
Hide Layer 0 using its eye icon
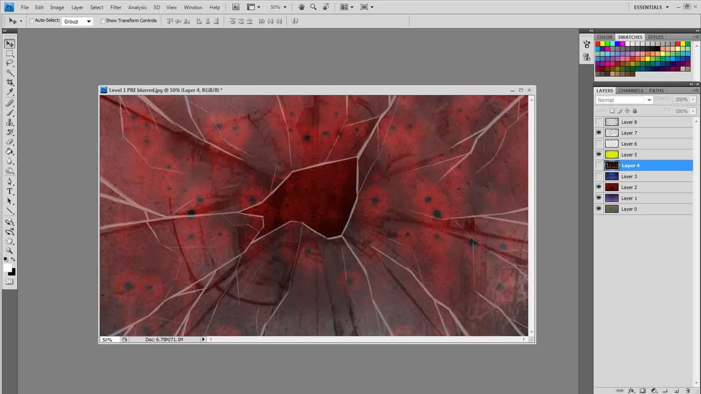coord(599,209)
